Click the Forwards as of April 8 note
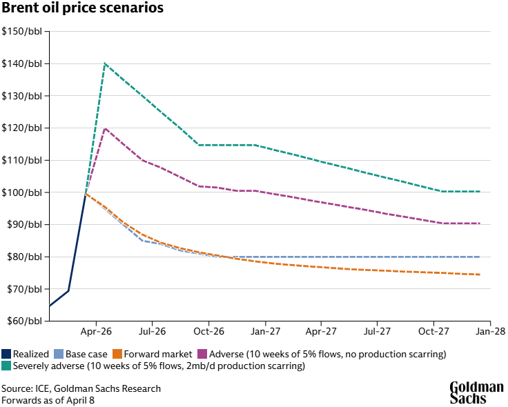The height and width of the screenshot is (407, 508). (x=48, y=400)
